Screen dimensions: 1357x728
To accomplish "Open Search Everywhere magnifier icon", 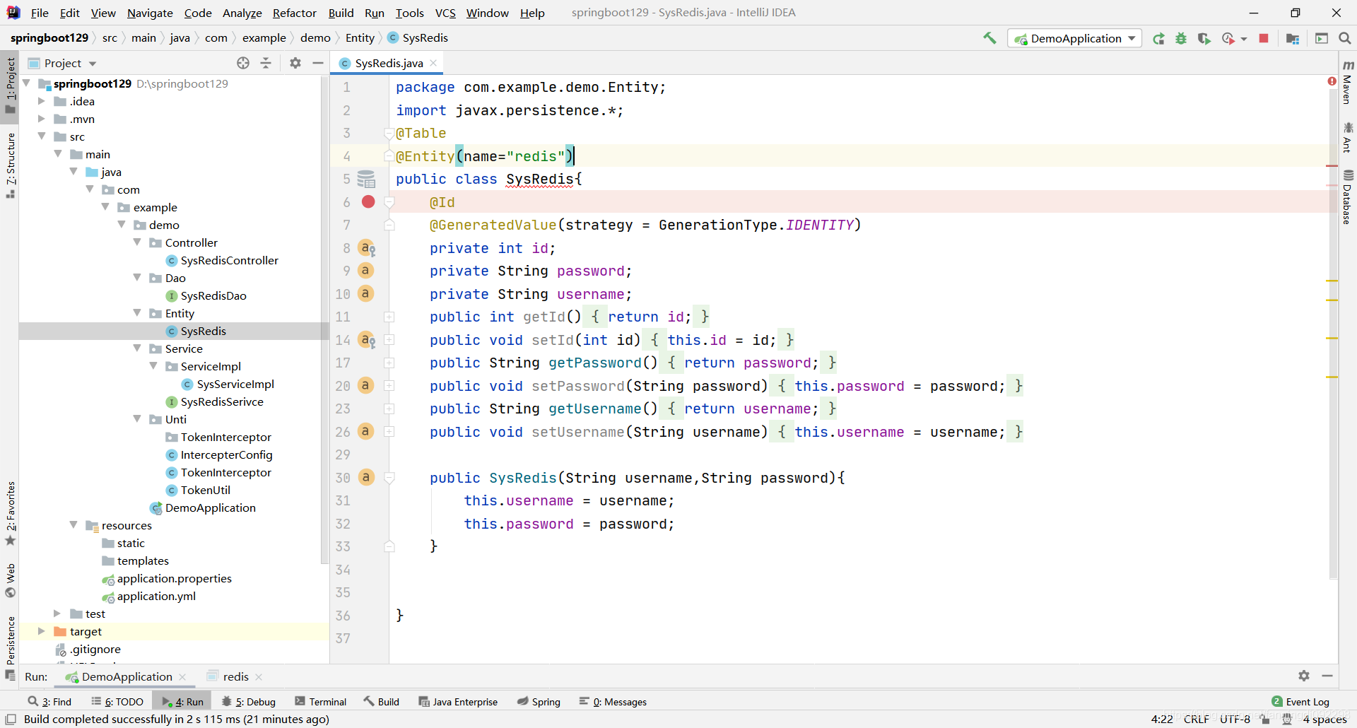I will pyautogui.click(x=1344, y=38).
